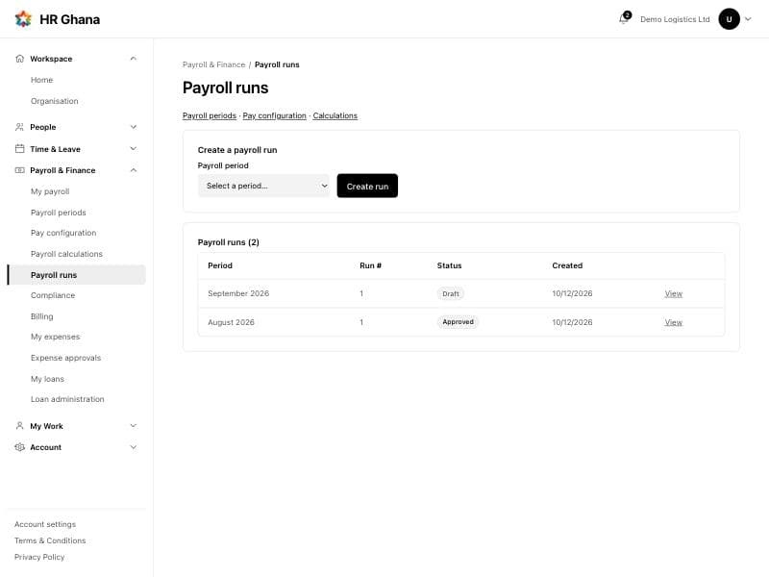Click the HR Ghana star logo
This screenshot has height=577, width=769.
(x=23, y=19)
